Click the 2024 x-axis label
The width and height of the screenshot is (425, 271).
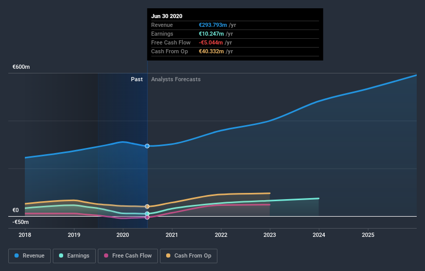[x=319, y=235]
